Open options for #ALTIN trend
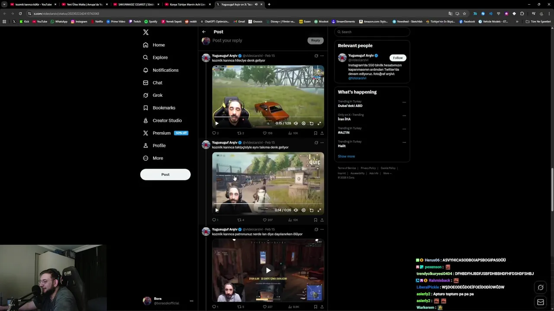Image resolution: width=554 pixels, height=311 pixels. (x=404, y=129)
